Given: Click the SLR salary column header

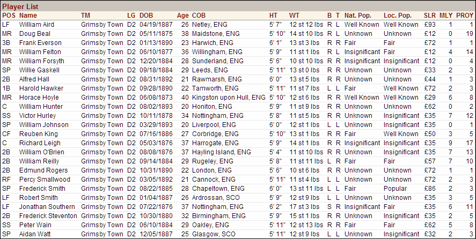Looking at the screenshot, I should pyautogui.click(x=429, y=16).
